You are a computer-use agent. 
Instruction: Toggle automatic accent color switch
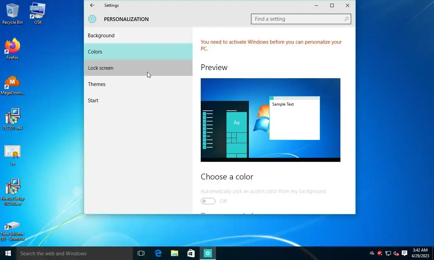[208, 201]
